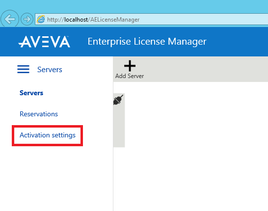Viewport: 268px width, 211px height.
Task: Focus the address bar URL field
Action: tap(152, 19)
